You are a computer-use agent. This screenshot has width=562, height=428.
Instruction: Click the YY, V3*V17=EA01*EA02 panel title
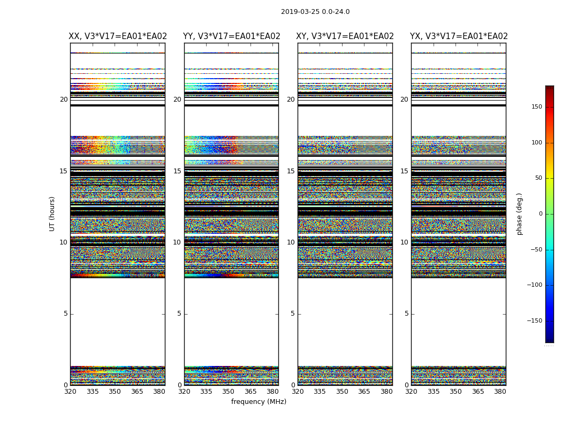[x=232, y=36]
